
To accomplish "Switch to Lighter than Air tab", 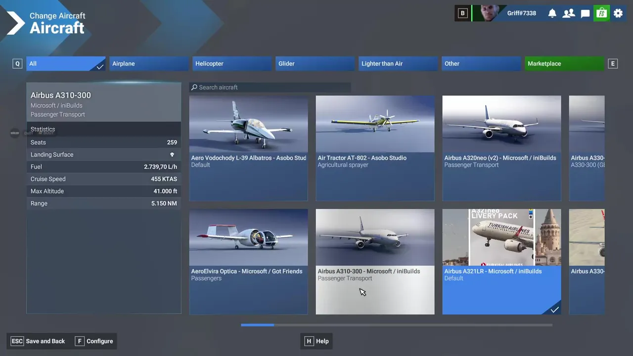I will point(398,63).
